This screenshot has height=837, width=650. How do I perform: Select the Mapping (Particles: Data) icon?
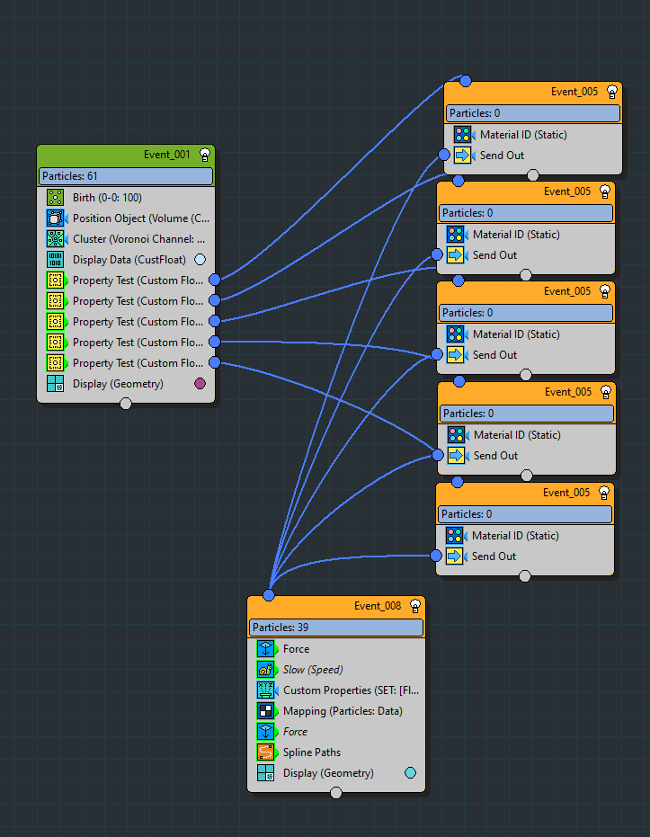pyautogui.click(x=266, y=711)
